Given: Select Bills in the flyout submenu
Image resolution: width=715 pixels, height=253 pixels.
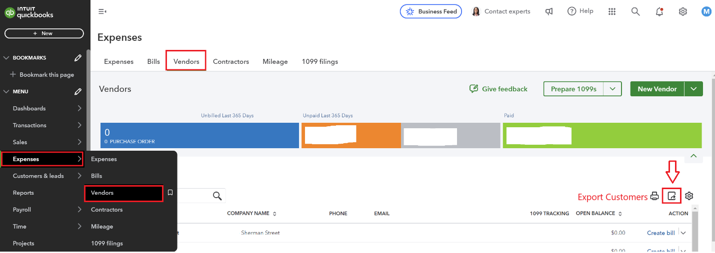Looking at the screenshot, I should pos(96,176).
